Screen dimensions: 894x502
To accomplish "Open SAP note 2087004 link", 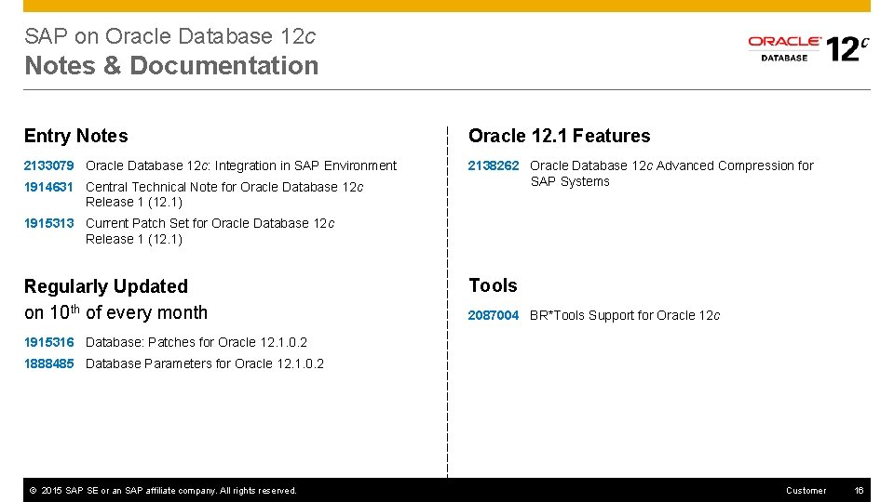I will pyautogui.click(x=494, y=315).
